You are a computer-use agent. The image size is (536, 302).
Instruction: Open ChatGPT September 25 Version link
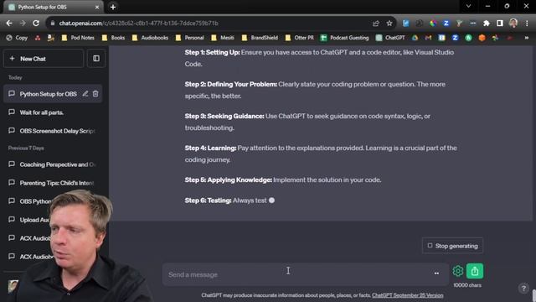click(x=408, y=295)
